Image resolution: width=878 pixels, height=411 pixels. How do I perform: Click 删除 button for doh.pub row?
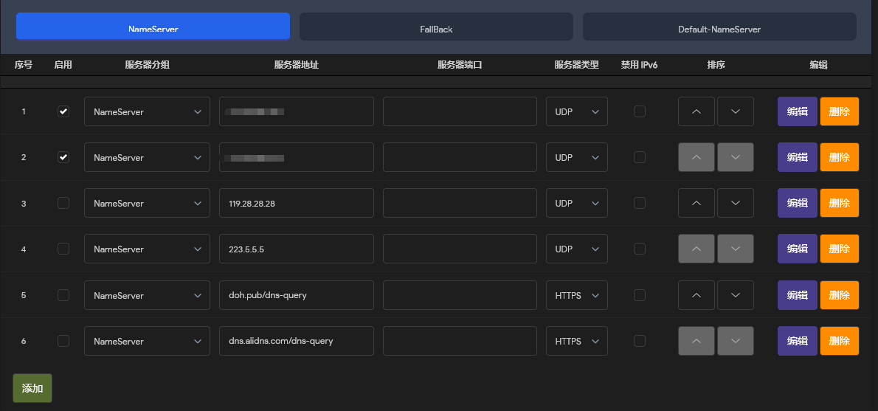[840, 295]
